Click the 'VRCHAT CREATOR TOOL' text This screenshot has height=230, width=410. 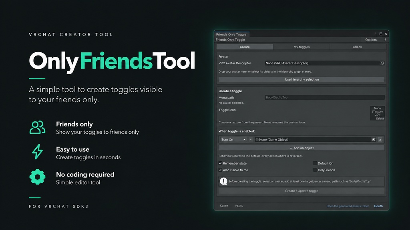pos(71,34)
